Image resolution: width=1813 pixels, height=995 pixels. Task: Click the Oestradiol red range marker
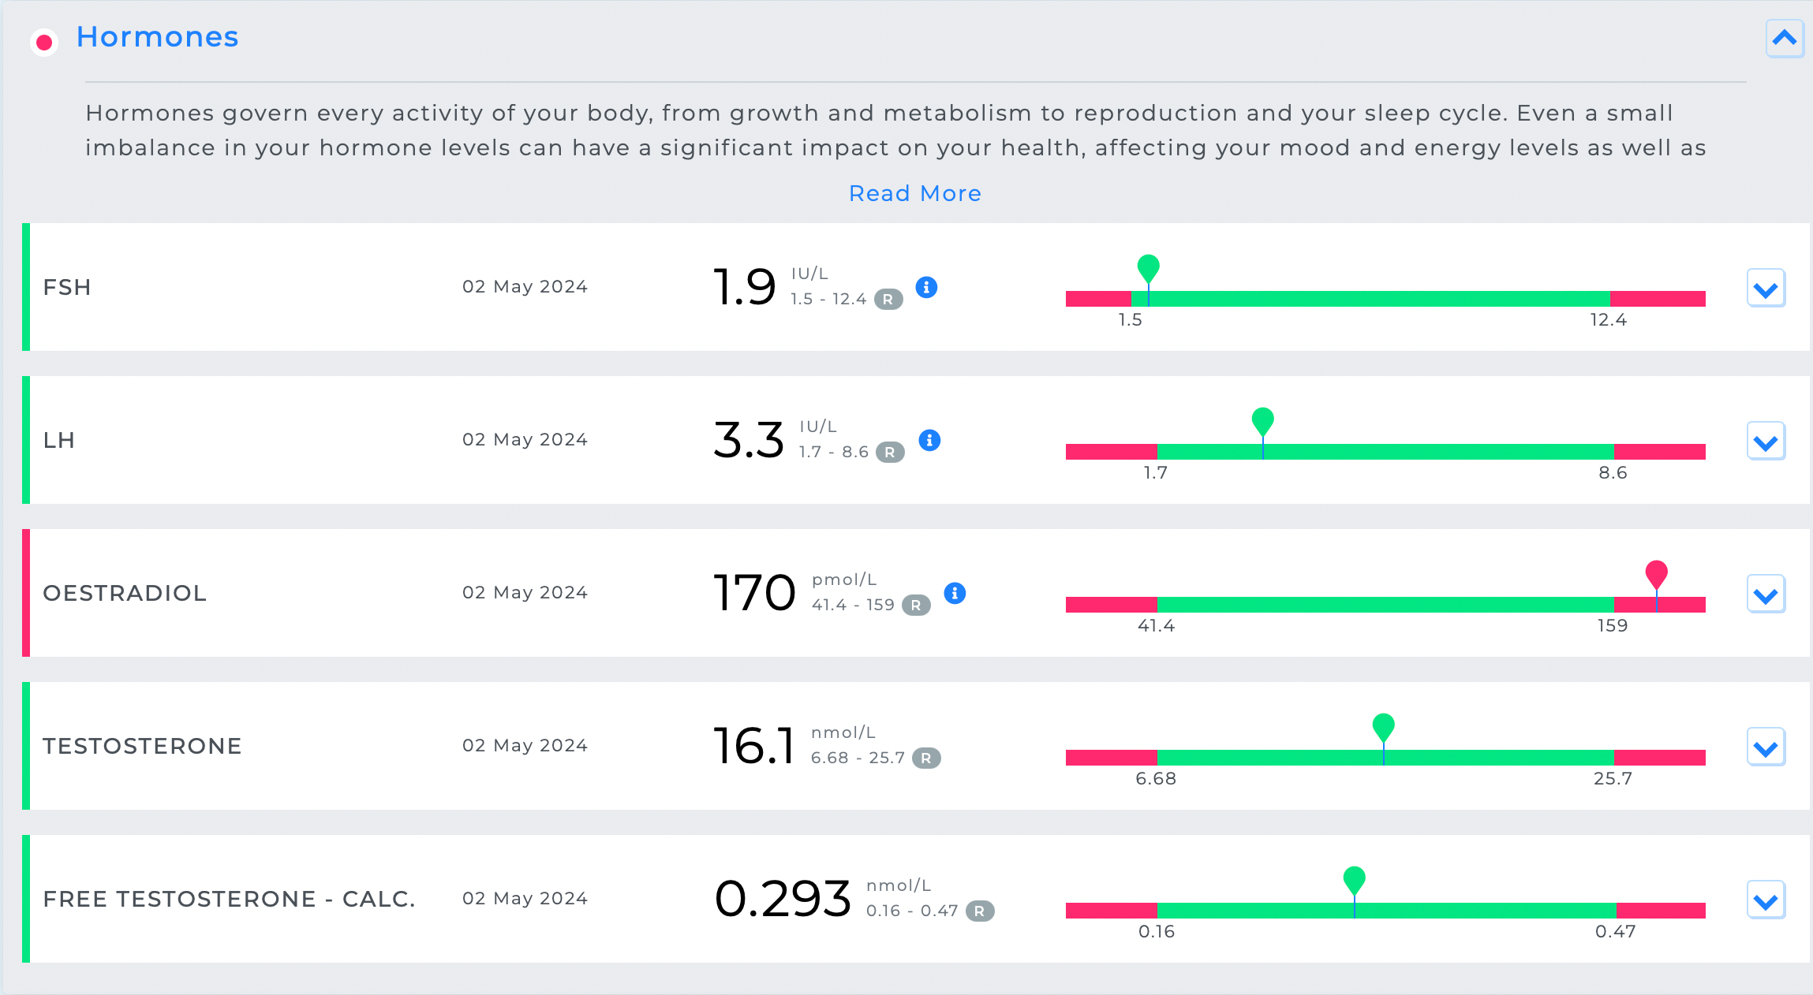[1656, 574]
